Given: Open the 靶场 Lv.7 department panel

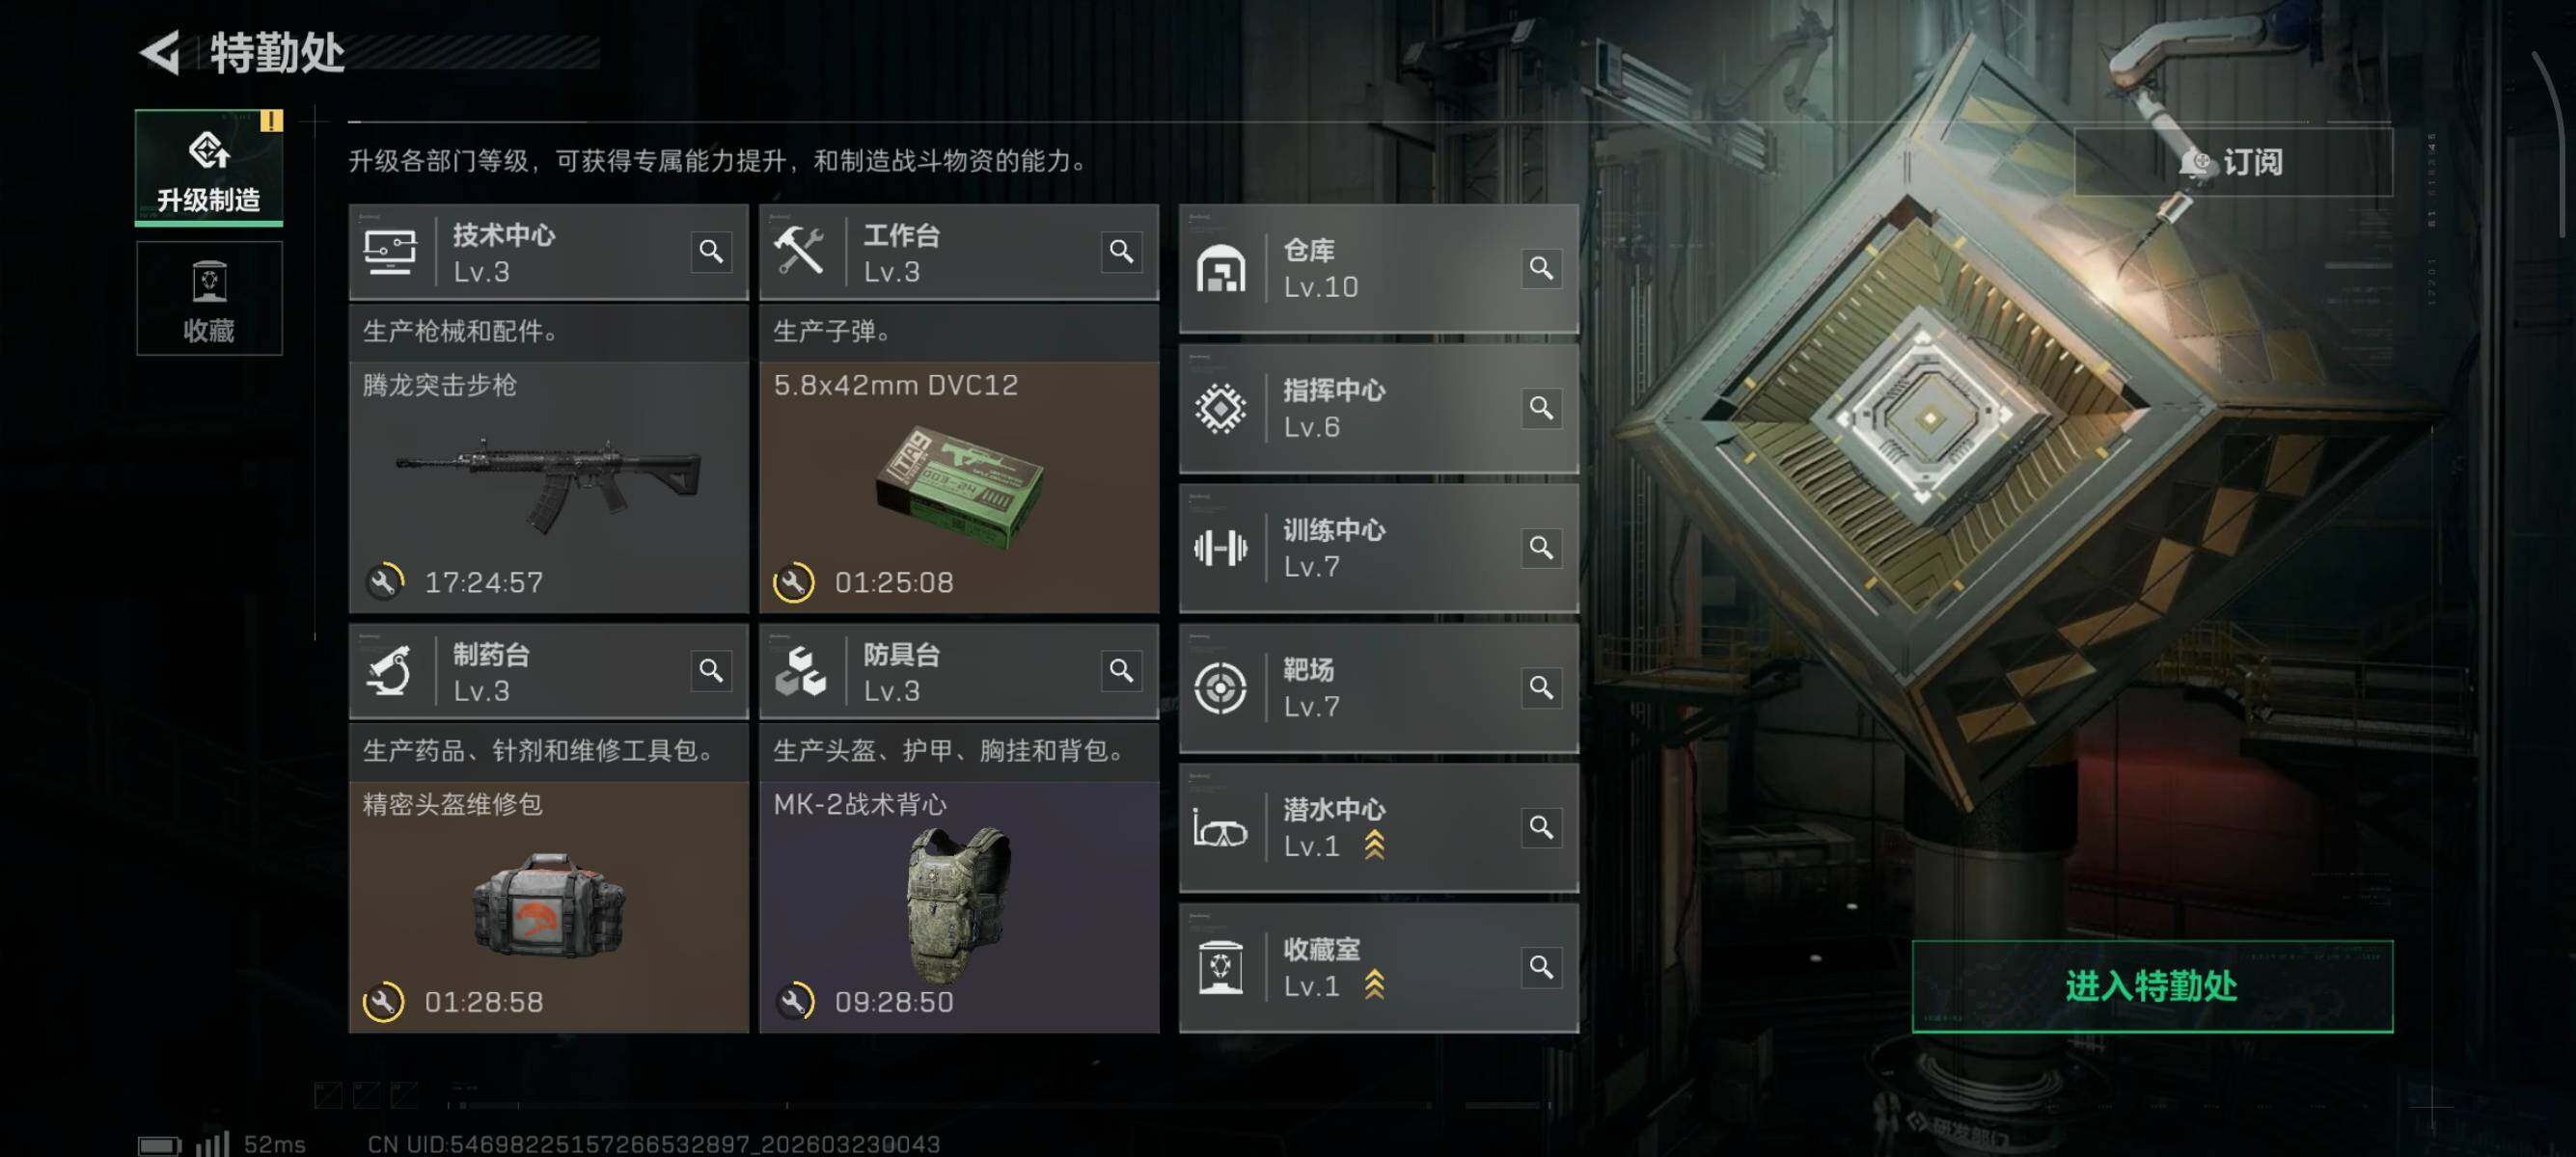Looking at the screenshot, I should click(x=1379, y=688).
